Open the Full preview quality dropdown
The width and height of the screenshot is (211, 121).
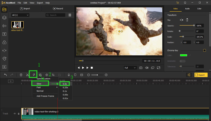130,68
